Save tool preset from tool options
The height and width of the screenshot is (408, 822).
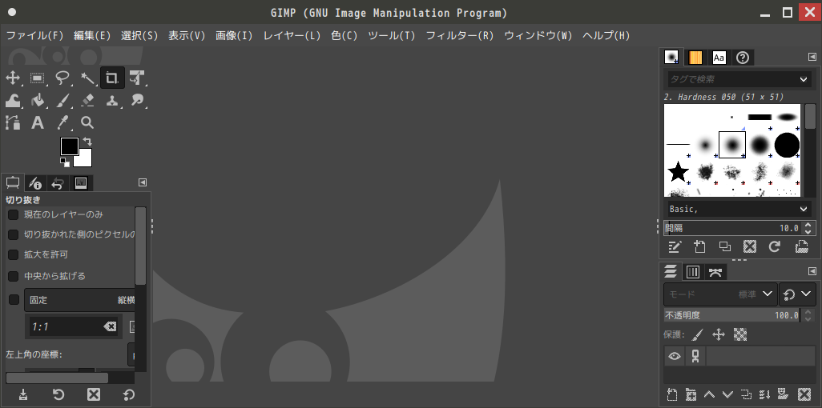23,394
